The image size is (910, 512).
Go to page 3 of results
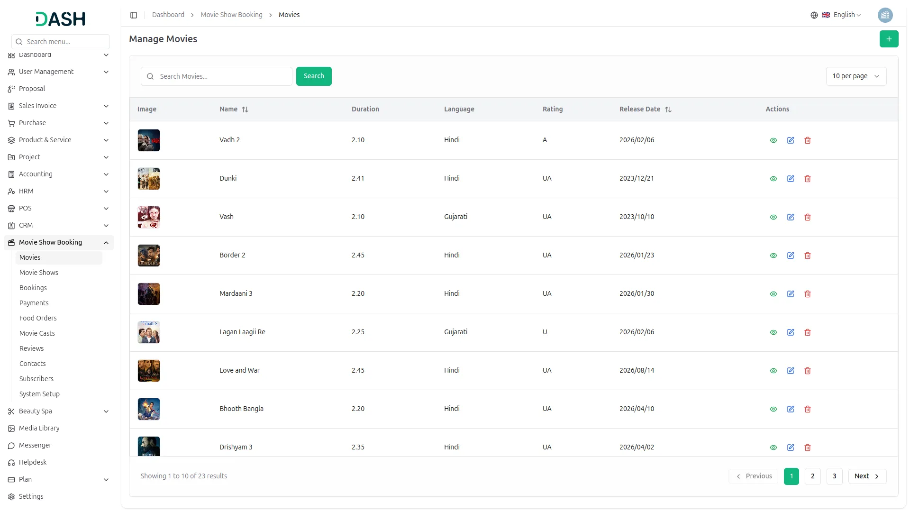click(834, 476)
